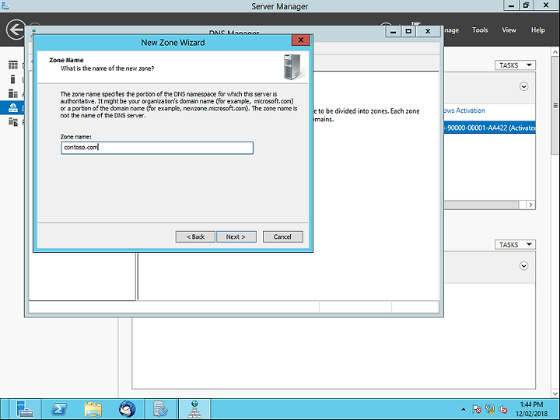
Task: Open the Tools menu in Server Manager
Action: 480,30
